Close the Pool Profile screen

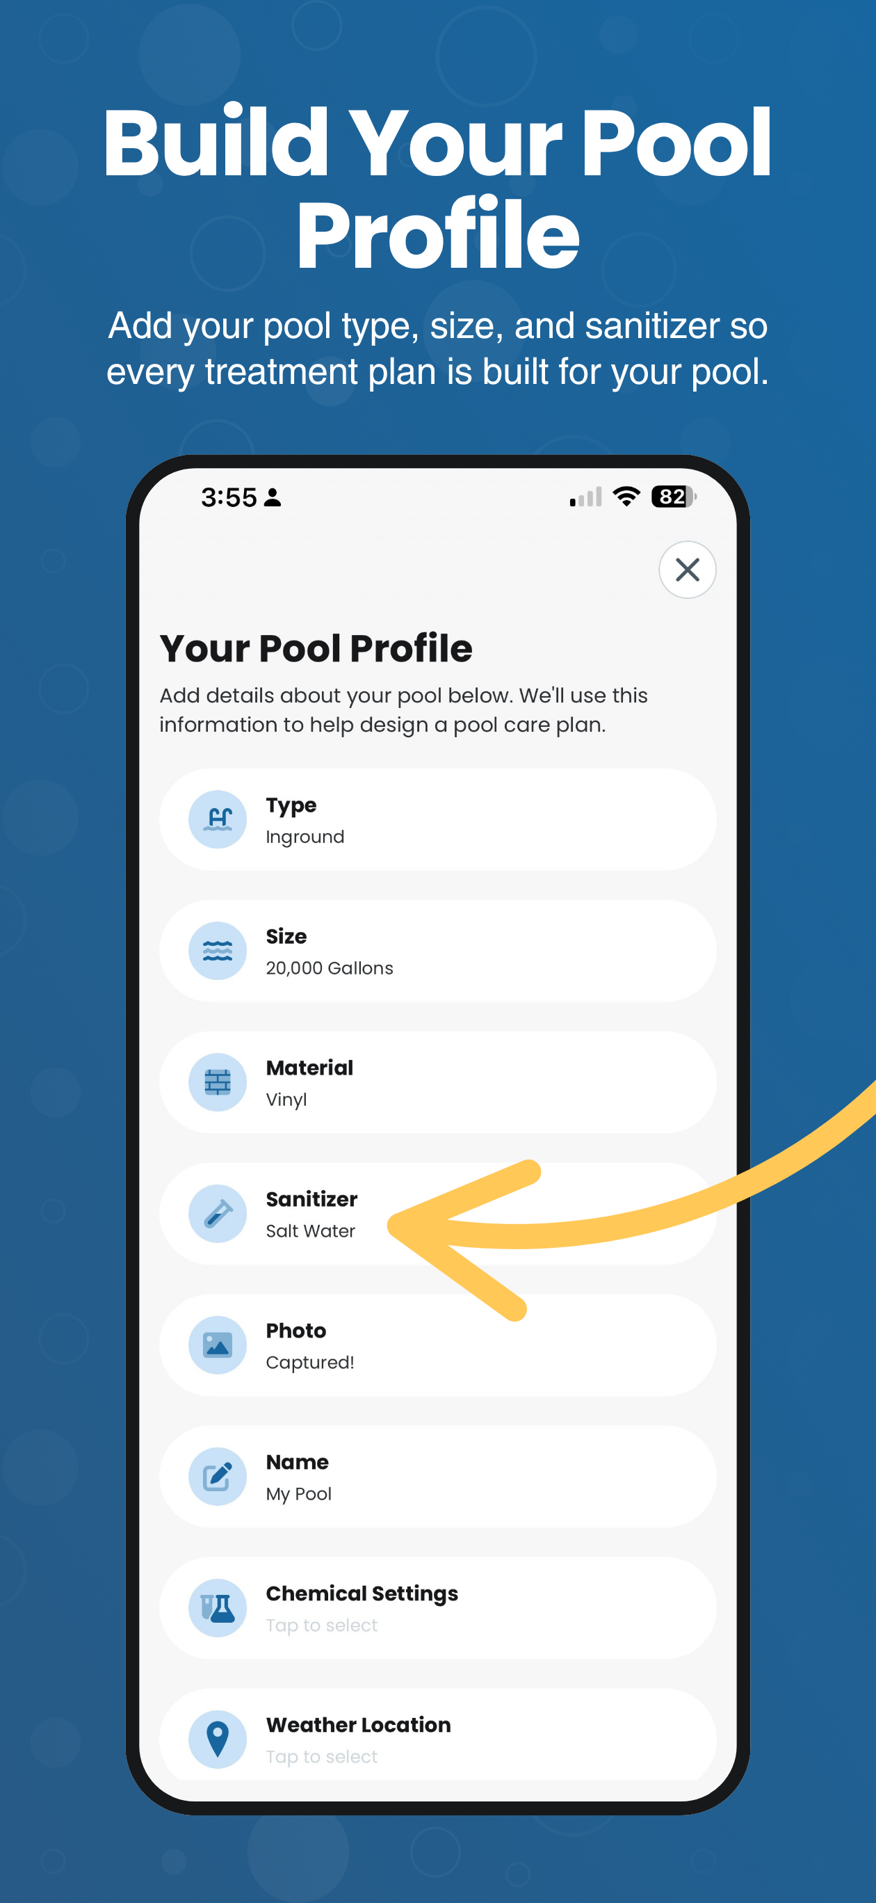(x=687, y=570)
